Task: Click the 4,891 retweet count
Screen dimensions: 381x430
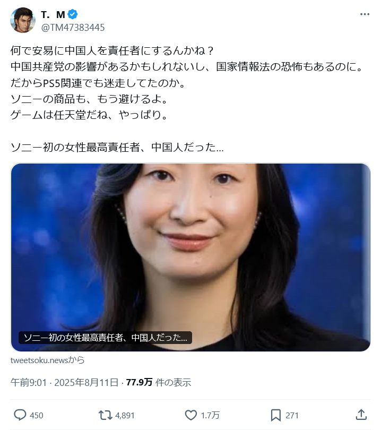Action: coord(125,415)
